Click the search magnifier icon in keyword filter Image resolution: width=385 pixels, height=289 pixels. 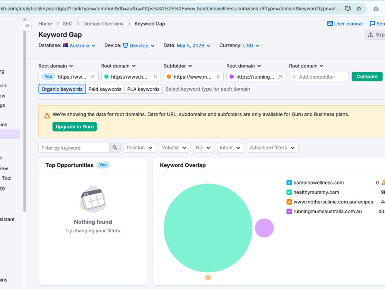(115, 148)
